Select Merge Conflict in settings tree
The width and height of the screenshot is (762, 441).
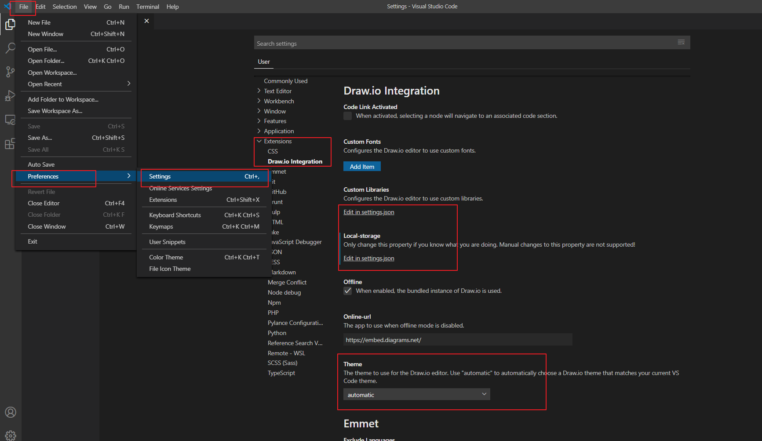[287, 282]
